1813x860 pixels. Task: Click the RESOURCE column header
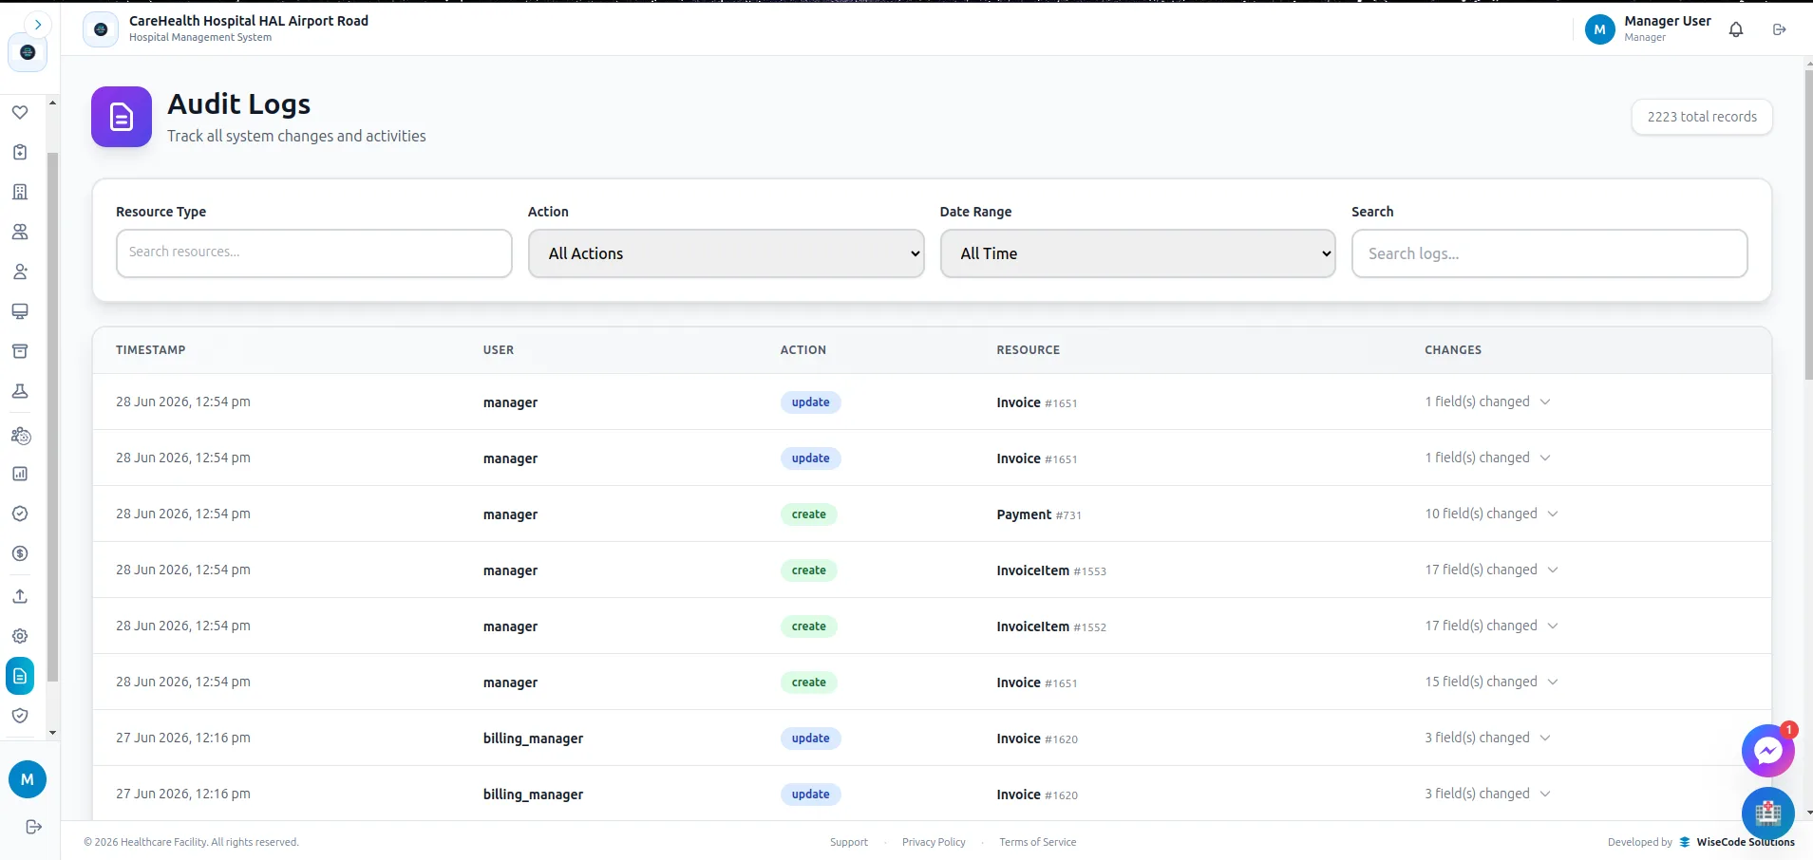pyautogui.click(x=1029, y=350)
